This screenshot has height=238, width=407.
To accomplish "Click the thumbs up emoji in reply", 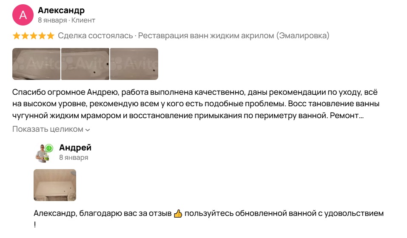I will tap(178, 213).
